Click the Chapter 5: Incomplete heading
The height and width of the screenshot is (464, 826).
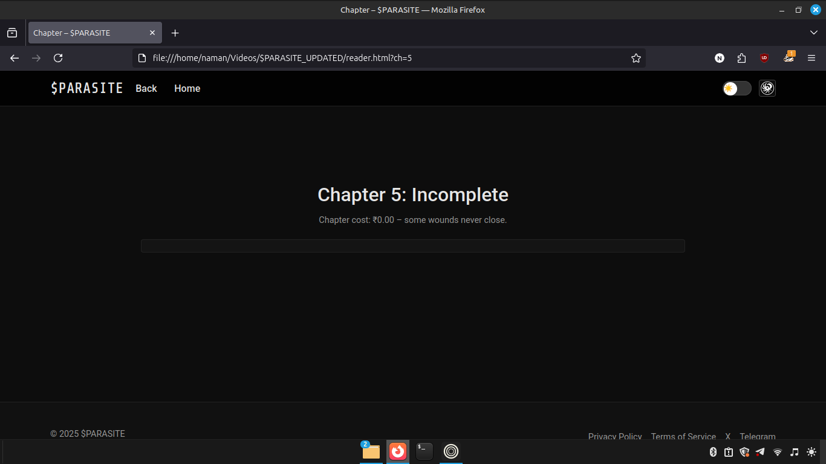coord(413,195)
